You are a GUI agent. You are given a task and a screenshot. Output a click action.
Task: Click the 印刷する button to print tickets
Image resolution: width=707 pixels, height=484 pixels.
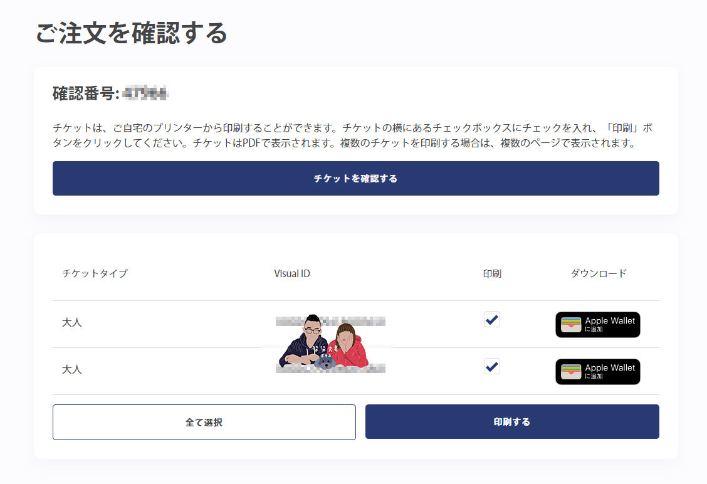(x=512, y=421)
